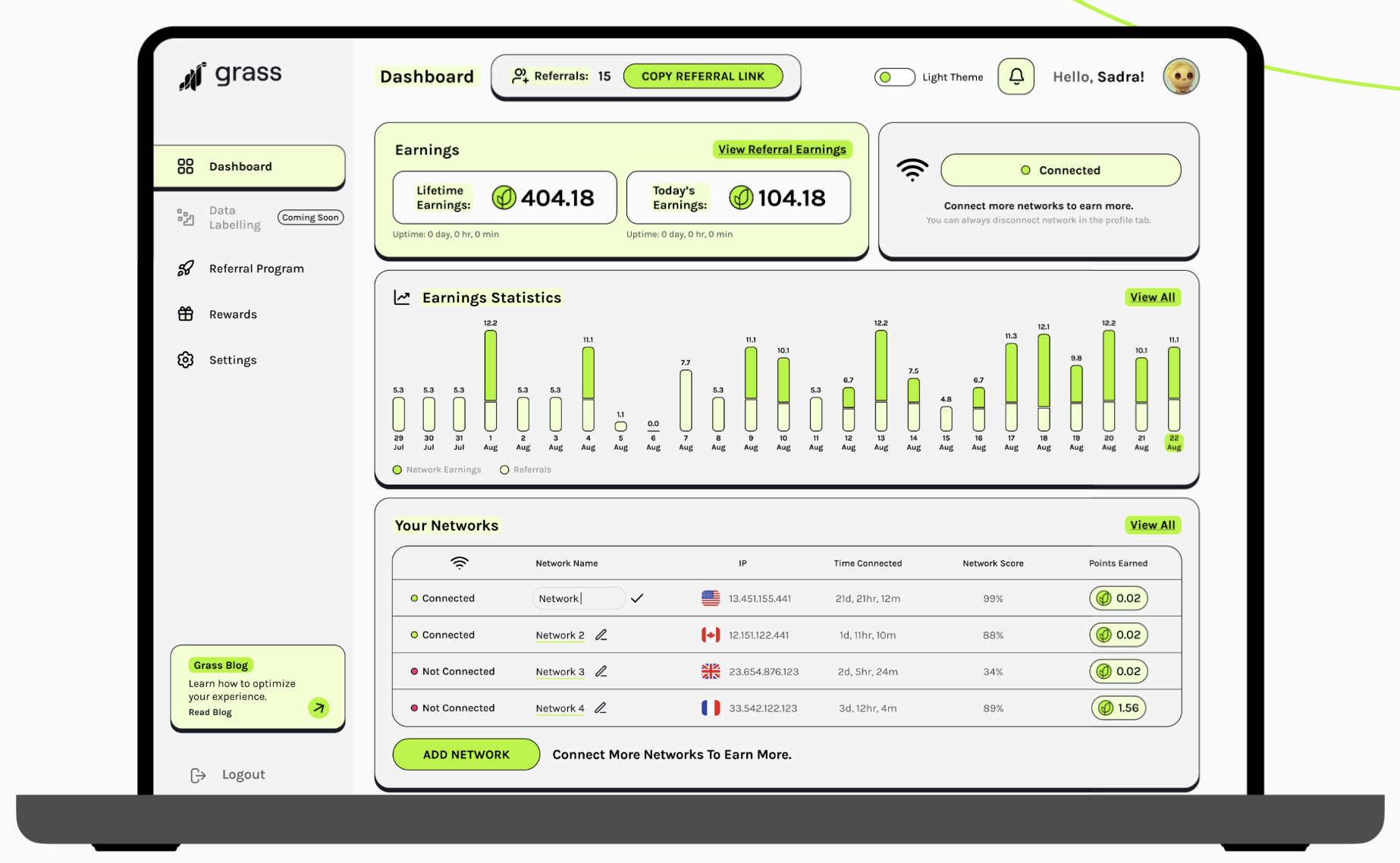Confirm network name with checkmark

click(x=637, y=598)
